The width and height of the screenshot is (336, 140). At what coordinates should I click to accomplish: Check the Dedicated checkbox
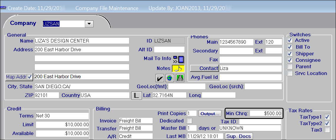coord(189,121)
